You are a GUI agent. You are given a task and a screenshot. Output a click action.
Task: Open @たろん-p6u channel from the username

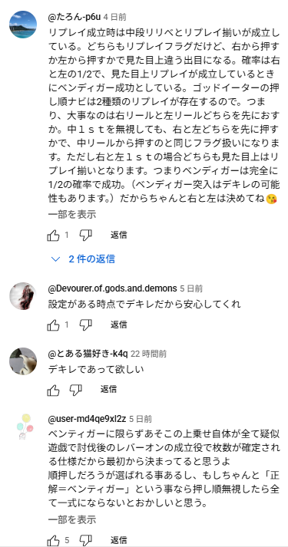[74, 17]
